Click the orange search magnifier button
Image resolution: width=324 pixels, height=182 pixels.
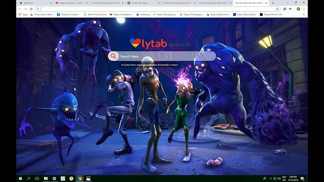pos(113,56)
